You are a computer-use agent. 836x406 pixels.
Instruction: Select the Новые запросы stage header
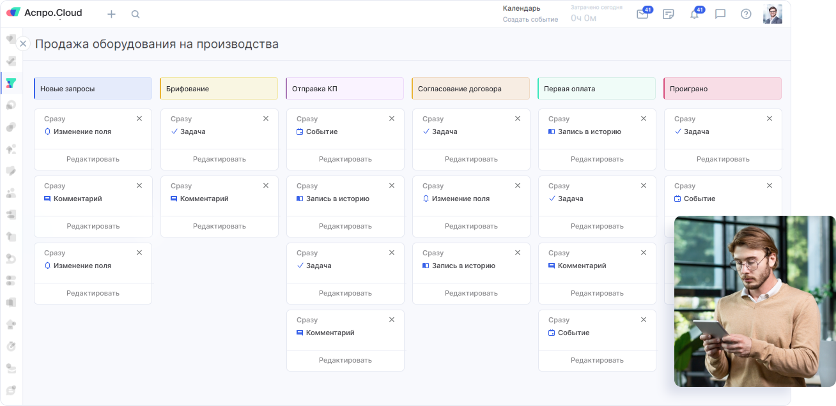pyautogui.click(x=93, y=89)
